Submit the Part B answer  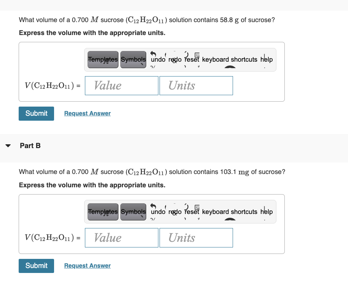36,266
